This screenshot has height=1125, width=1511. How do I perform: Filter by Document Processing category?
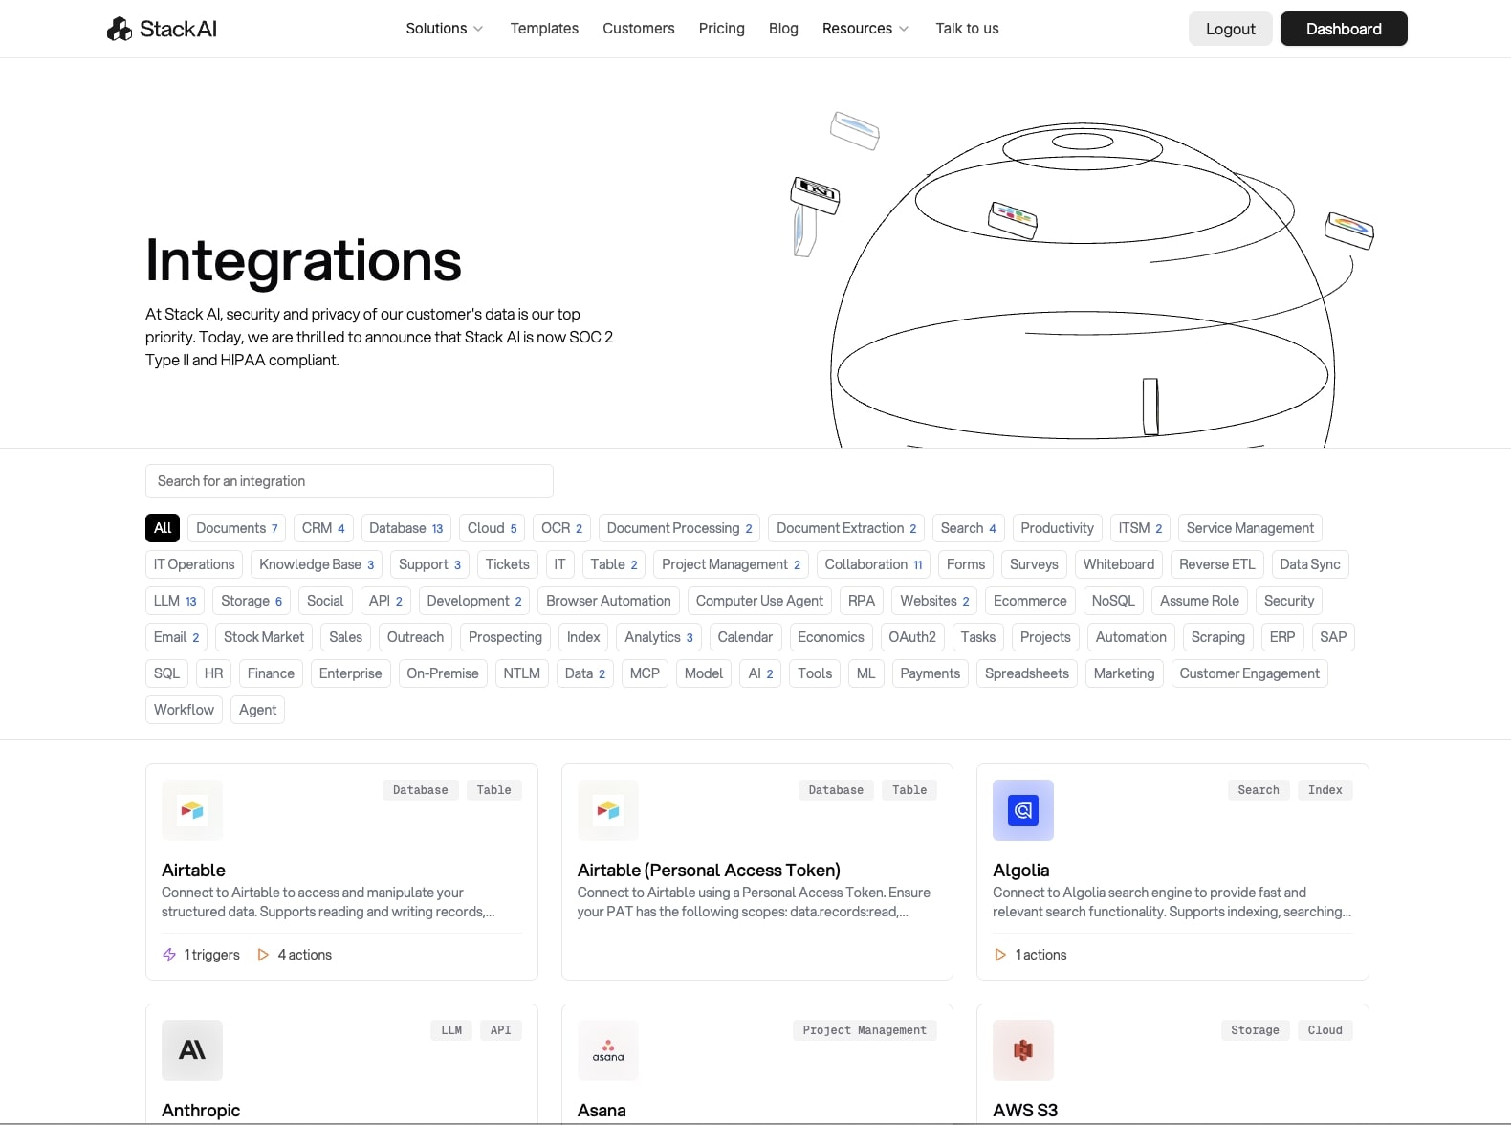pos(679,528)
